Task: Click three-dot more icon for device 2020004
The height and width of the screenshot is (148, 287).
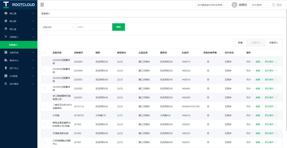Action: pyautogui.click(x=276, y=71)
